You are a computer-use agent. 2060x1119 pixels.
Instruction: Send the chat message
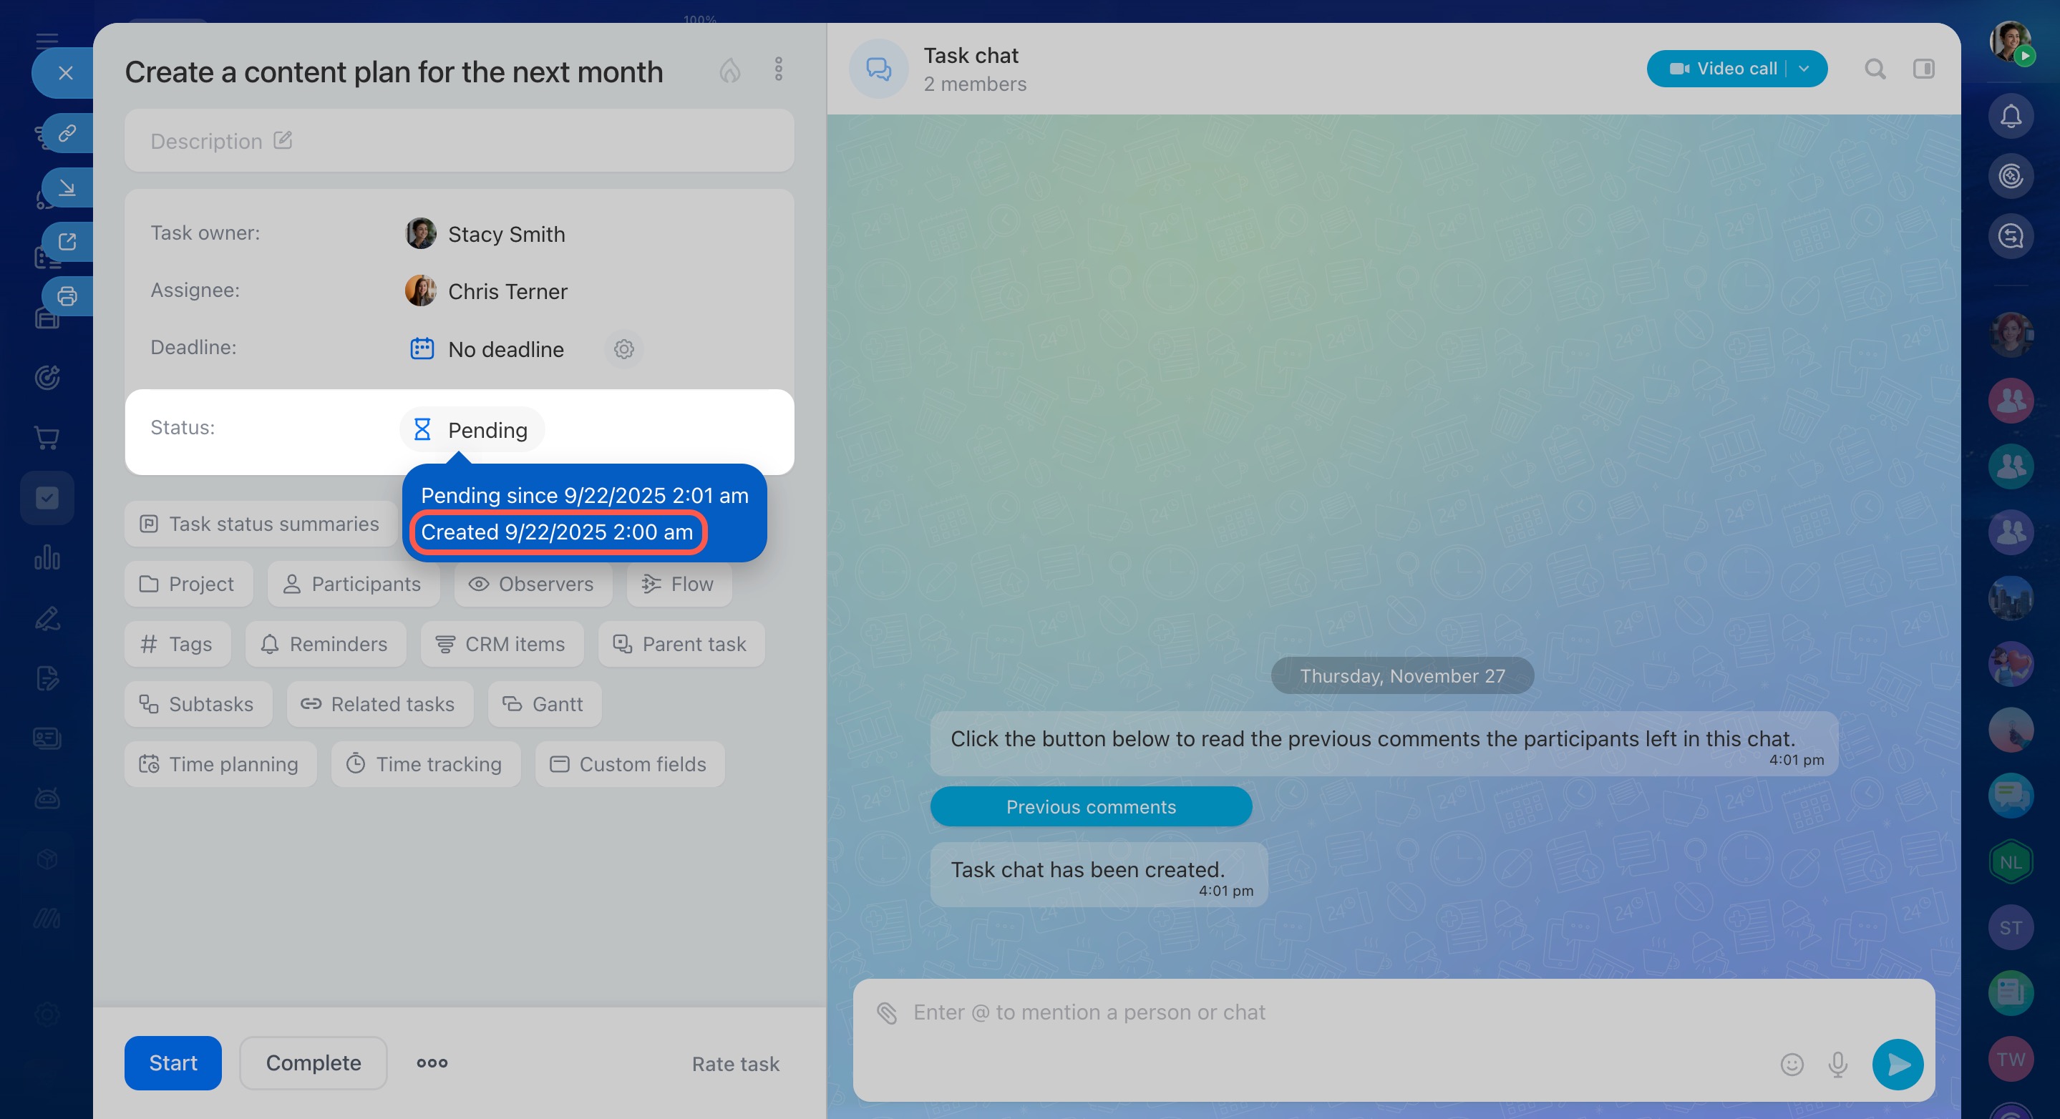(x=1897, y=1064)
